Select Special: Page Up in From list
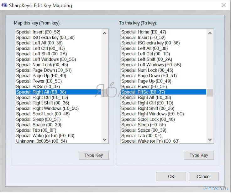Viewport: 231px width, 193px height. click(x=58, y=76)
